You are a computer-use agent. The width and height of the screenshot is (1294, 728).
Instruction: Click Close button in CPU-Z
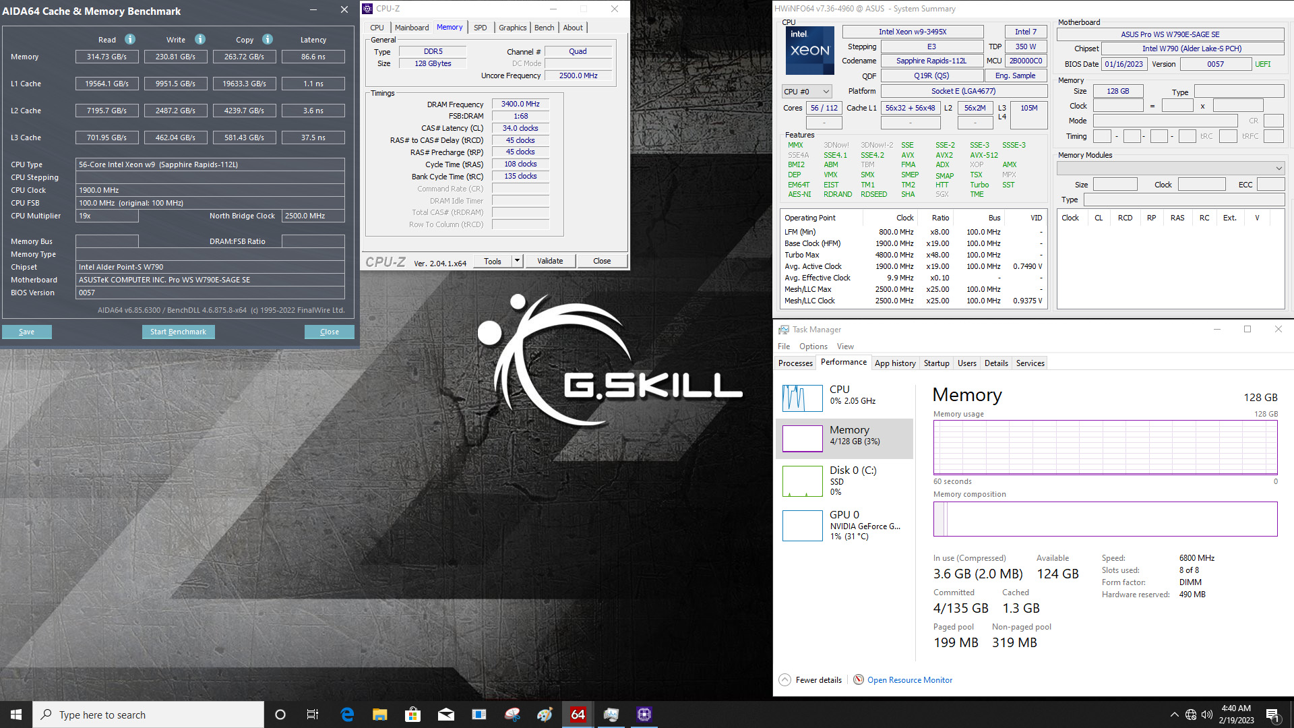coord(602,261)
